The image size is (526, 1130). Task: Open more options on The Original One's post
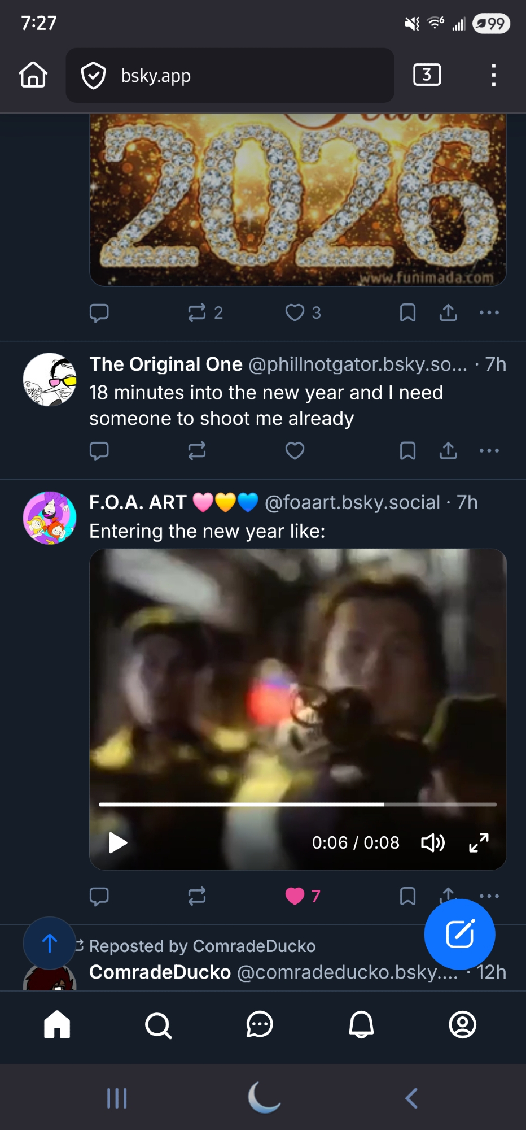tap(489, 451)
